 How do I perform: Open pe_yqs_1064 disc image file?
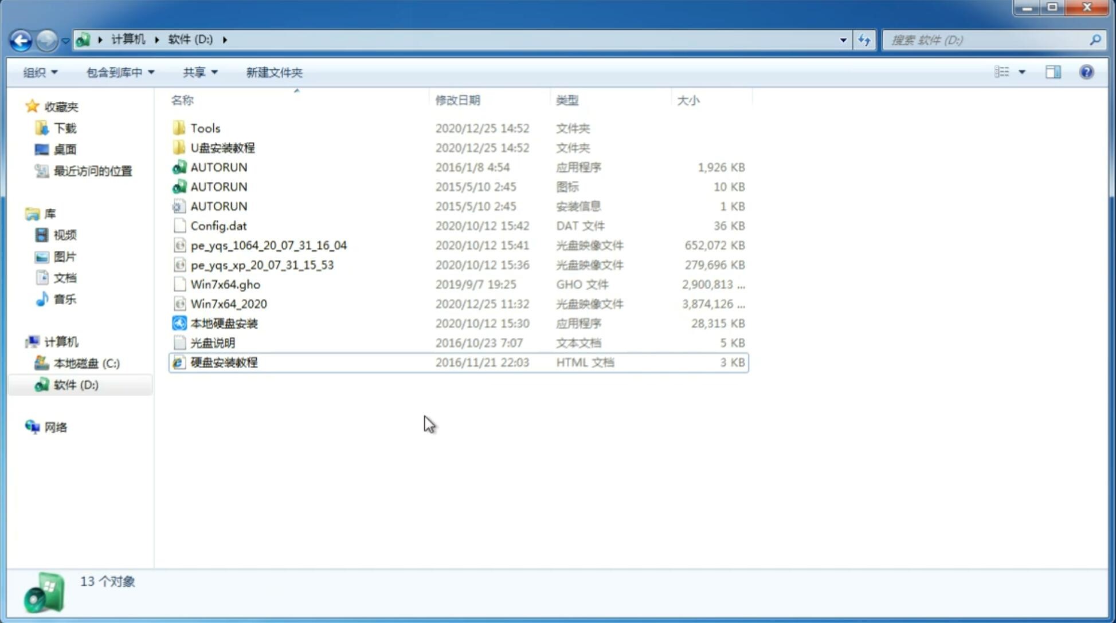(269, 245)
